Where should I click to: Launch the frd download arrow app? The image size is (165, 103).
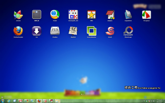37,31
